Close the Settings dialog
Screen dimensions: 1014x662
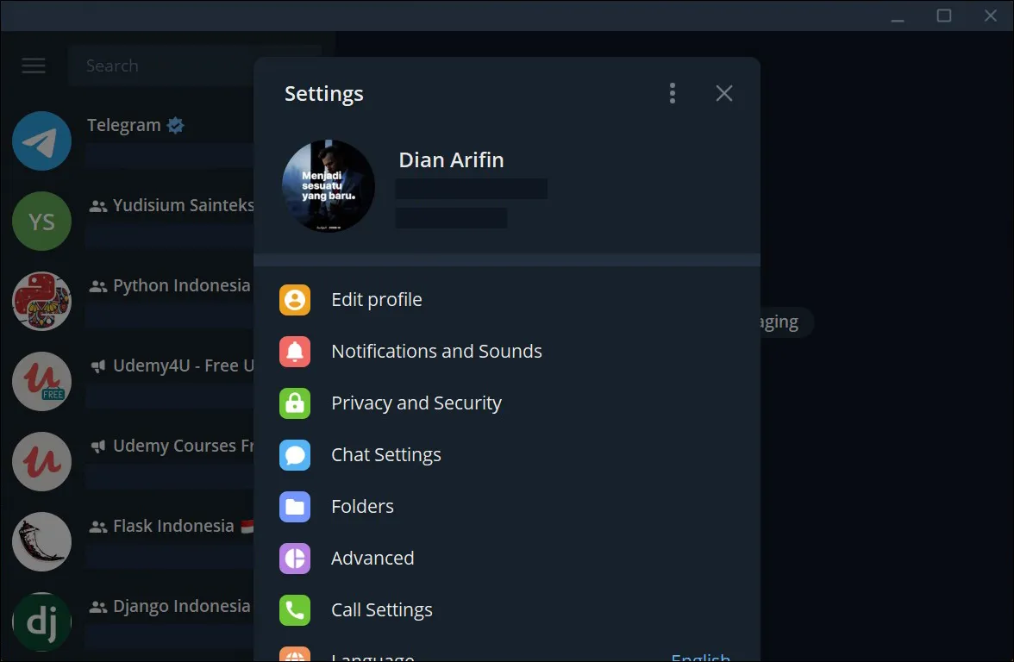pos(724,93)
